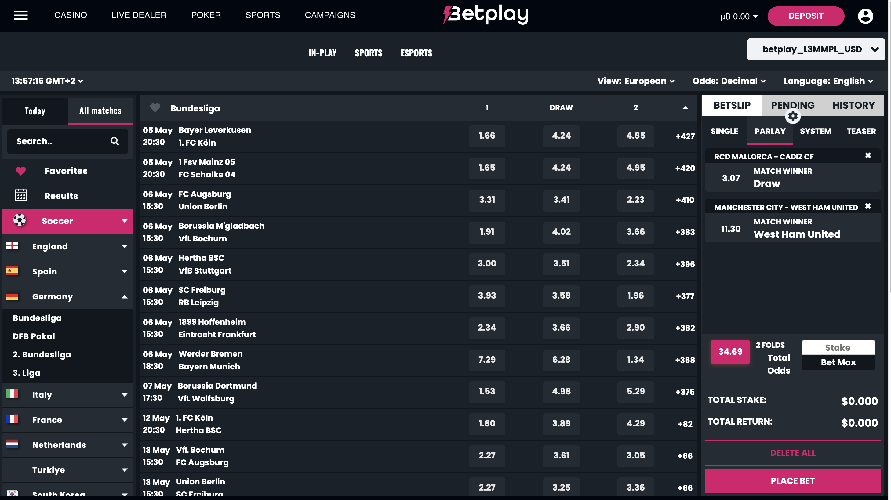
Task: Click the pink Favorites heart icon
Action: 21,171
